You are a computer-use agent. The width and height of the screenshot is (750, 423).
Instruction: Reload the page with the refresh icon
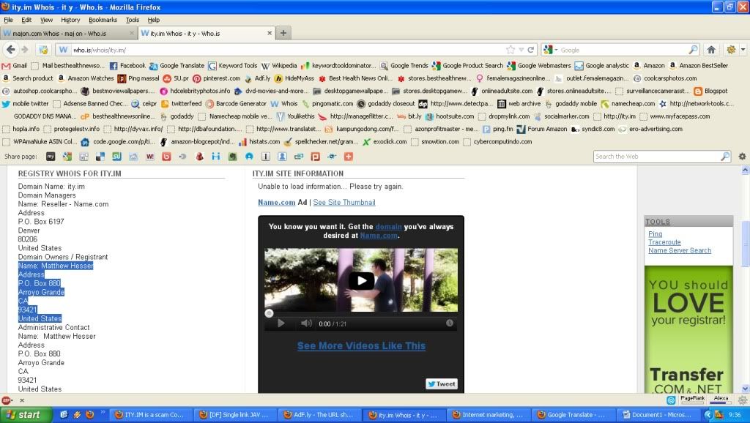tap(530, 50)
